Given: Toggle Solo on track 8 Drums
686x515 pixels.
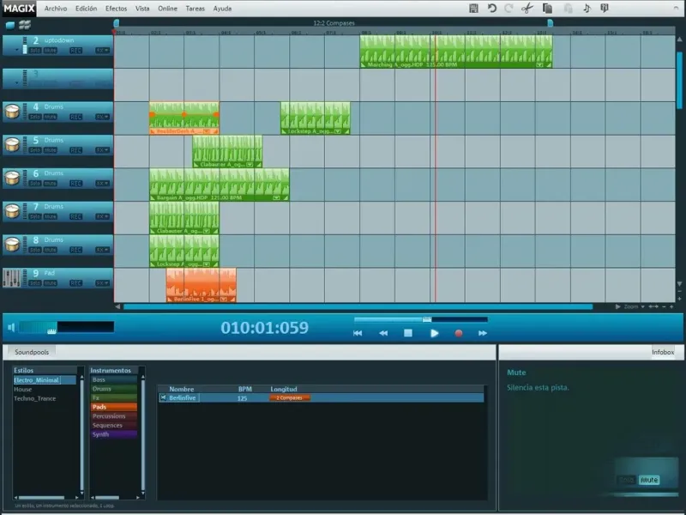Looking at the screenshot, I should pos(35,250).
